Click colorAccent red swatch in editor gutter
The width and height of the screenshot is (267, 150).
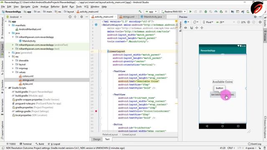tap(96, 111)
